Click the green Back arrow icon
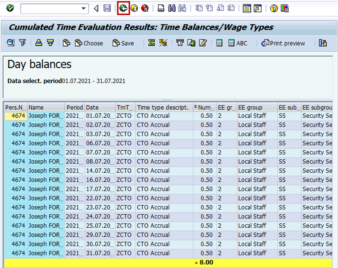 (x=123, y=8)
